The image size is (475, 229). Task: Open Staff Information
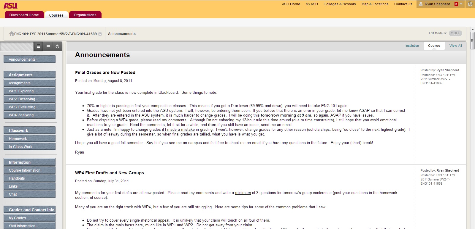[x=29, y=226]
